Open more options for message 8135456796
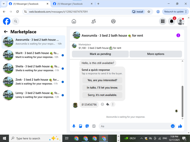 coord(113,104)
